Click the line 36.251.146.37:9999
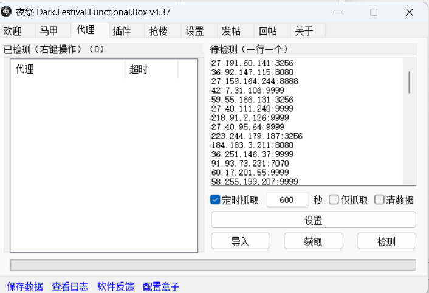Image resolution: width=429 pixels, height=293 pixels. [252, 154]
